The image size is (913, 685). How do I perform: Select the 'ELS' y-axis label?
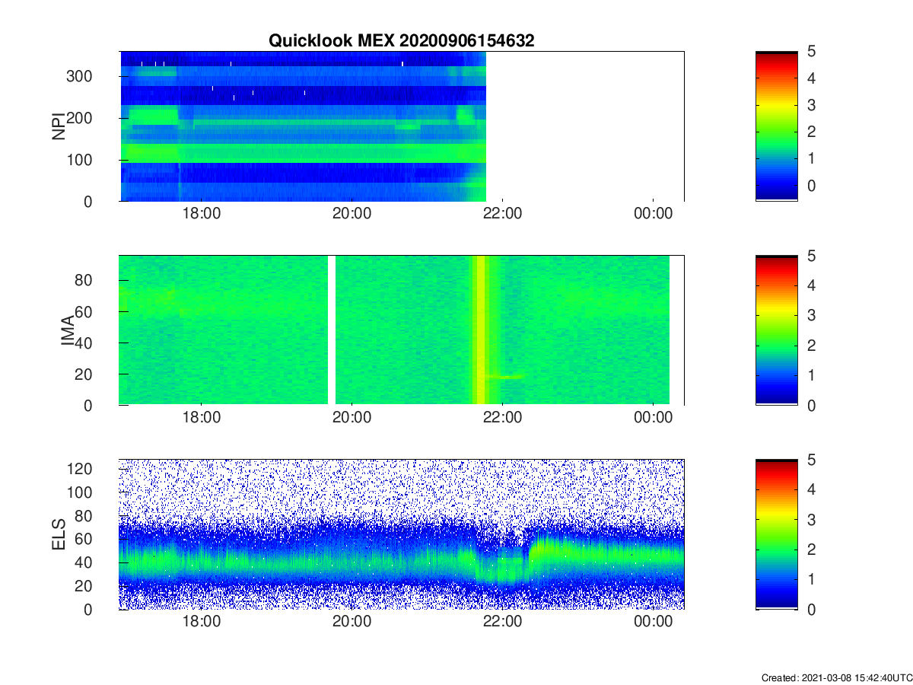point(58,534)
